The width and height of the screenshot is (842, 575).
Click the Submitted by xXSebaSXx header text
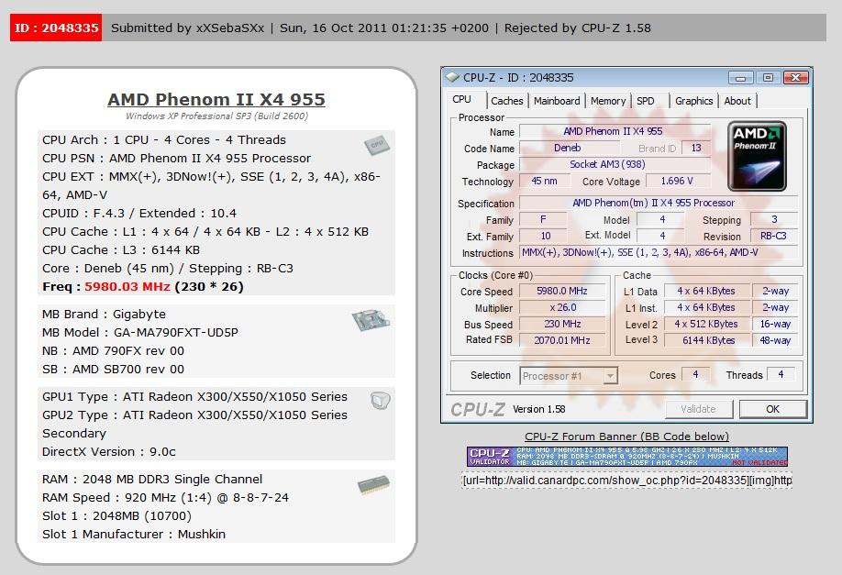pyautogui.click(x=187, y=28)
